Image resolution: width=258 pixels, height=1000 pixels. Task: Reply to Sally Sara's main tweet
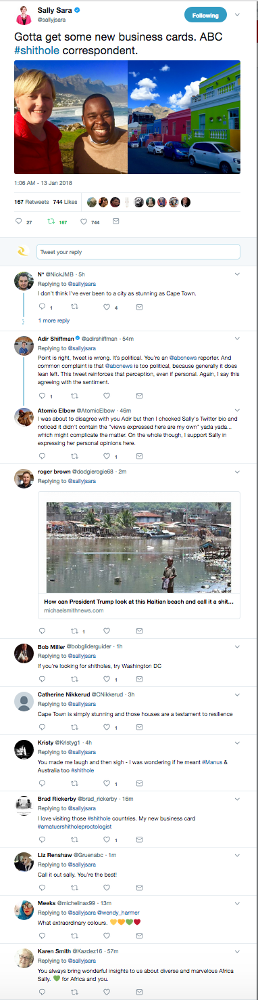(x=21, y=222)
